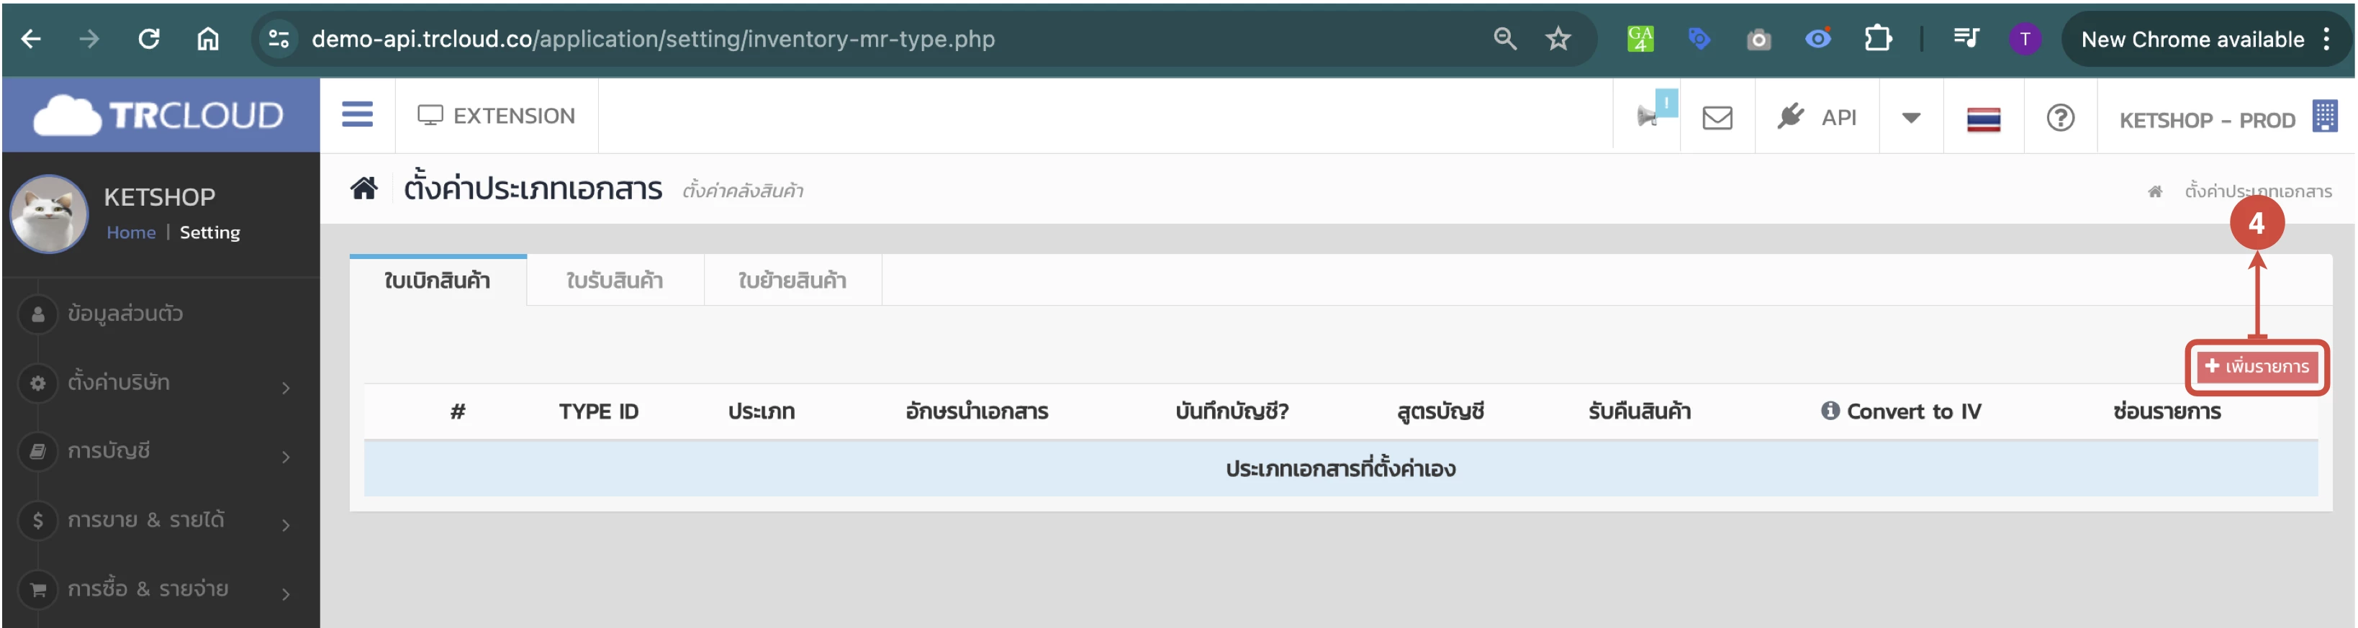
Task: Click the เพิ่มรายการ add button
Action: (2257, 367)
